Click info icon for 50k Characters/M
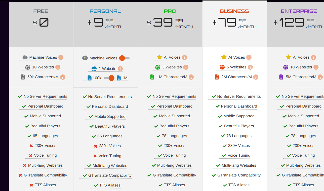Viewport: 324px width, 191px height. (x=63, y=77)
